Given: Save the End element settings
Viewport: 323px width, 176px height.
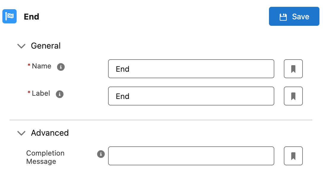Looking at the screenshot, I should 294,16.
